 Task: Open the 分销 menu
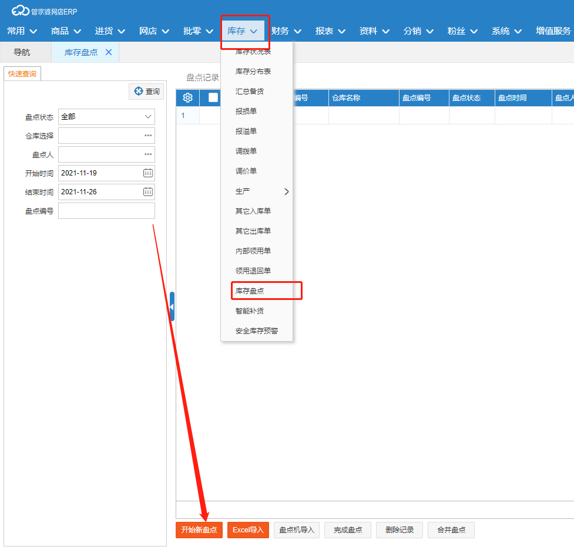(x=418, y=31)
